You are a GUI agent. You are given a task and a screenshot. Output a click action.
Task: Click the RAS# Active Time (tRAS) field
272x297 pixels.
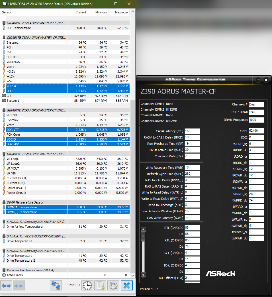pos(192,150)
